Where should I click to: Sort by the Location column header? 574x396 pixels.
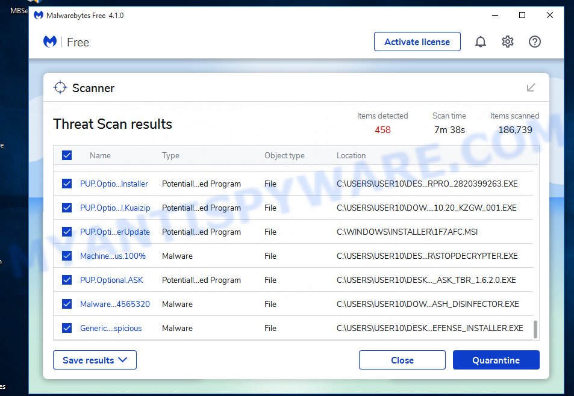tap(351, 155)
